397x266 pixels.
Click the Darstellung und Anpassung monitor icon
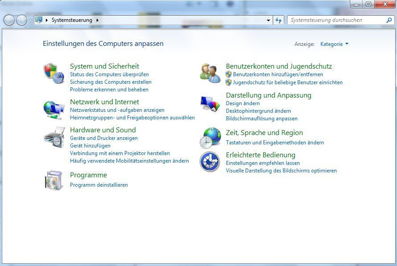[x=210, y=103]
